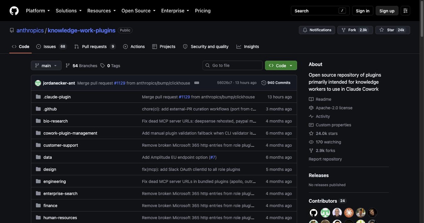Open the Platform dropdown menu
Image resolution: width=424 pixels, height=223 pixels.
(38, 11)
